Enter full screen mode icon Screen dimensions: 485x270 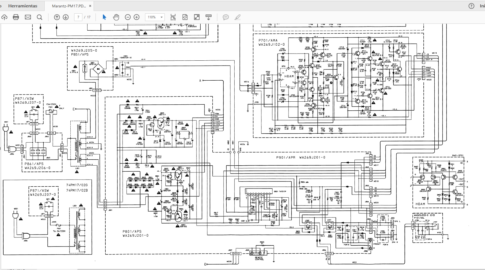(x=197, y=17)
